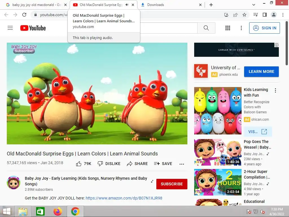The width and height of the screenshot is (289, 217).
Task: Open YouTube settings three-dot menu
Action: point(241,28)
